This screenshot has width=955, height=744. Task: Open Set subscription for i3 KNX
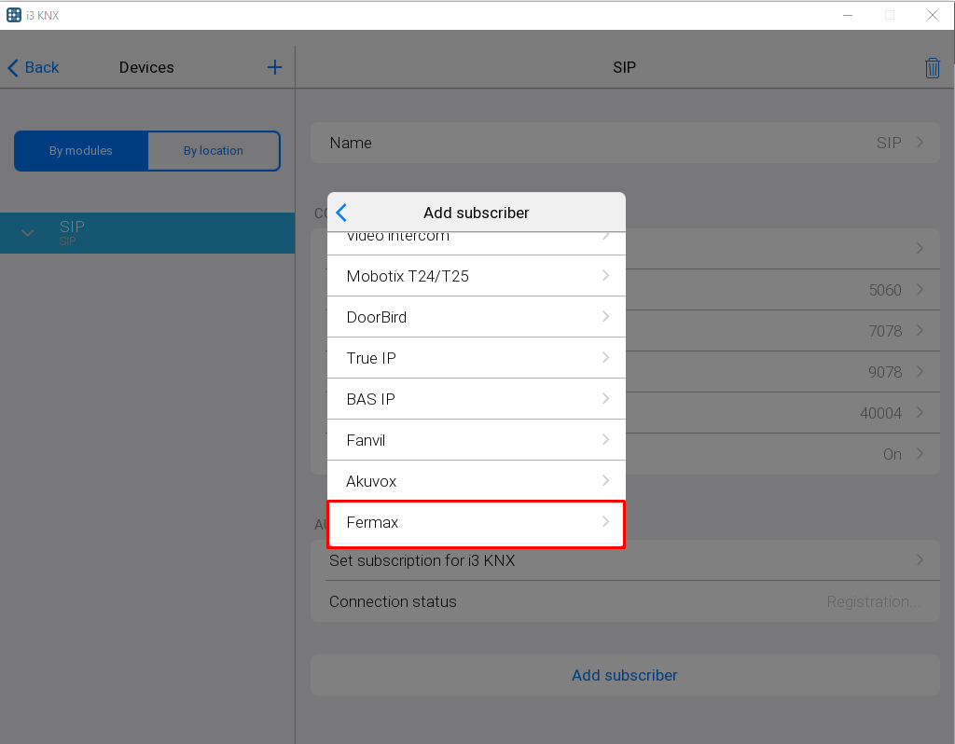pyautogui.click(x=624, y=560)
